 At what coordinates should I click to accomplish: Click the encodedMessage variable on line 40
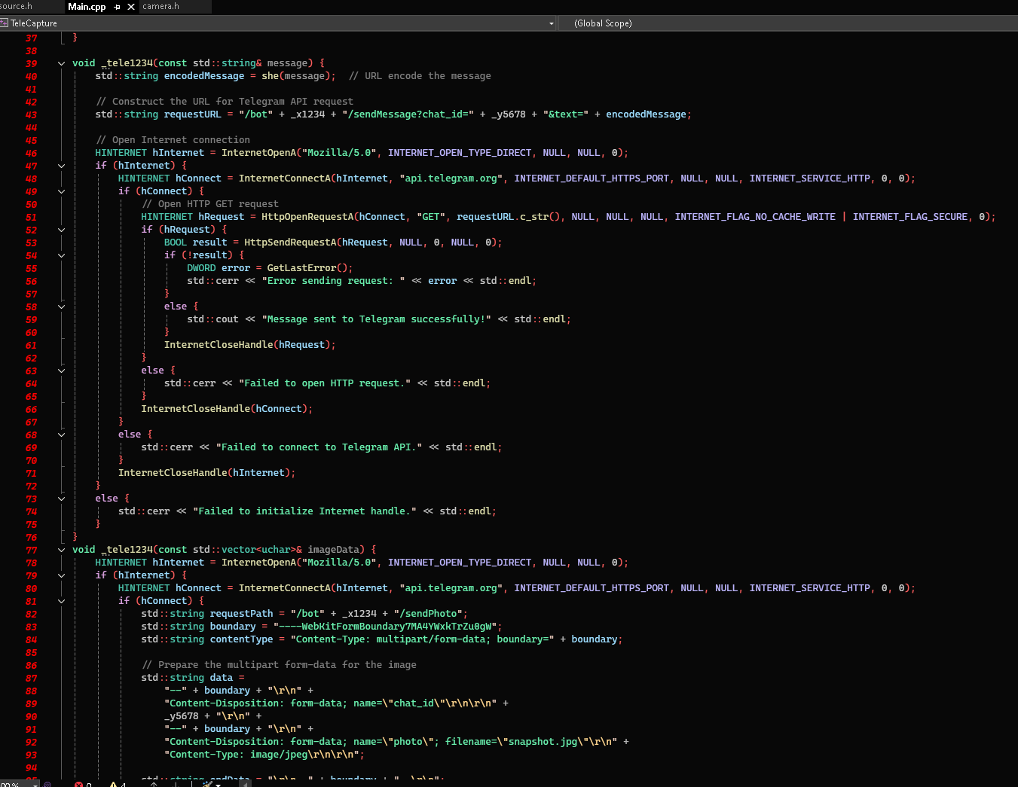[x=204, y=76]
